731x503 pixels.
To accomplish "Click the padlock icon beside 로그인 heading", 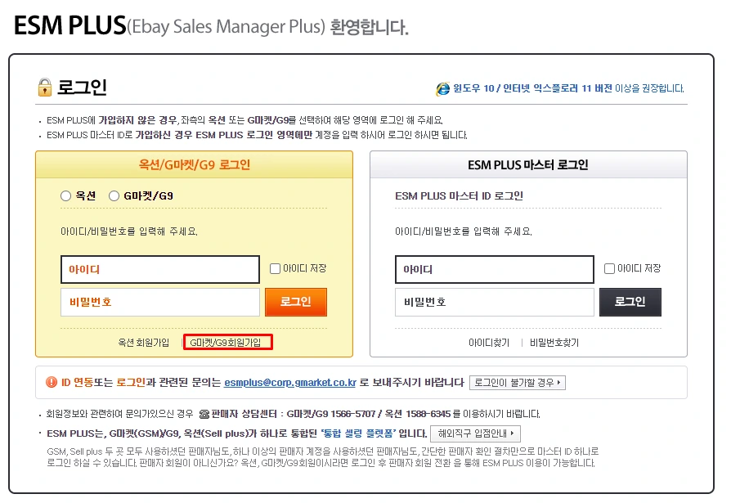I will coord(44,88).
